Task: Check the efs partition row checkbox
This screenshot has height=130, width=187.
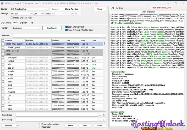Action: pyautogui.click(x=3, y=64)
